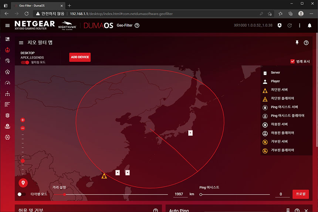Click the refresh clock icon in header
Screen dimensions: 318x212
pos(290,26)
